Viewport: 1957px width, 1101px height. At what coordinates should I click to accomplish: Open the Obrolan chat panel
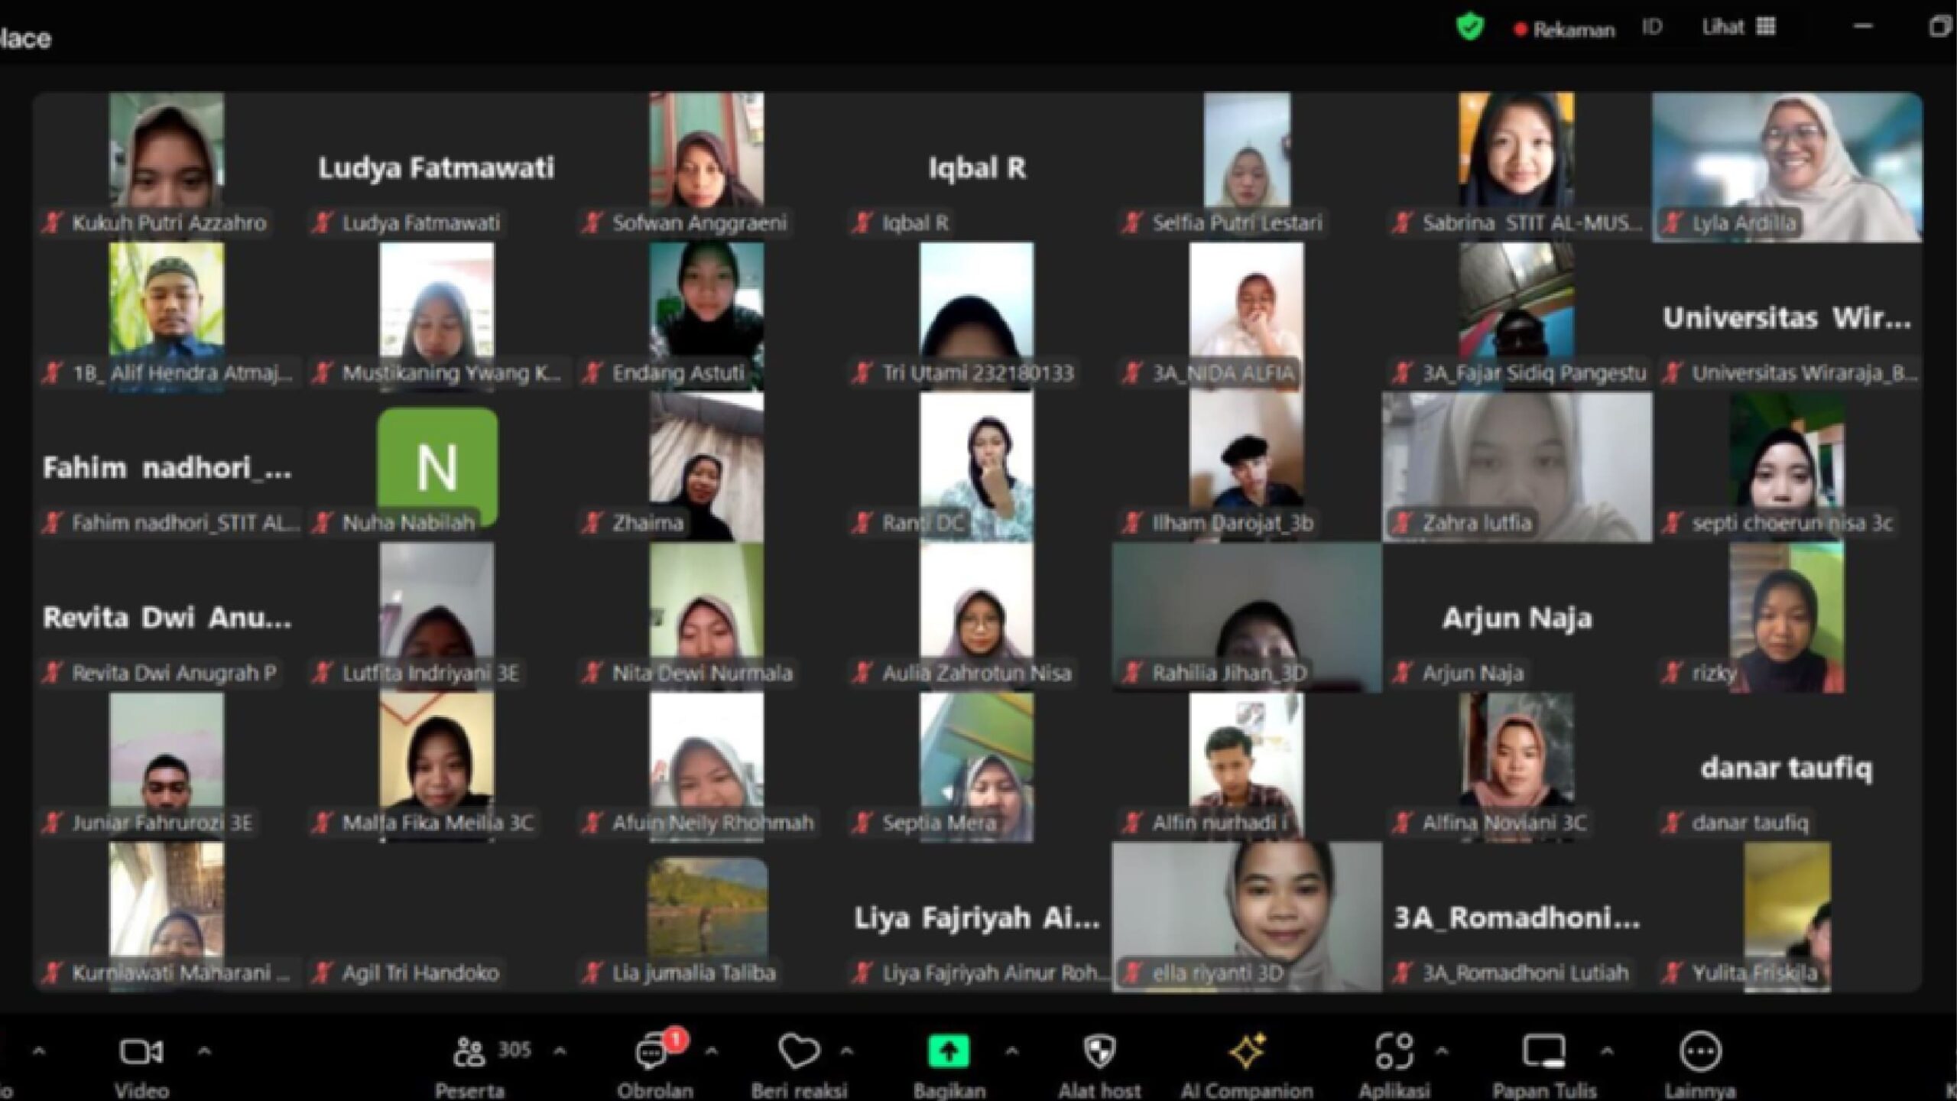pyautogui.click(x=652, y=1054)
